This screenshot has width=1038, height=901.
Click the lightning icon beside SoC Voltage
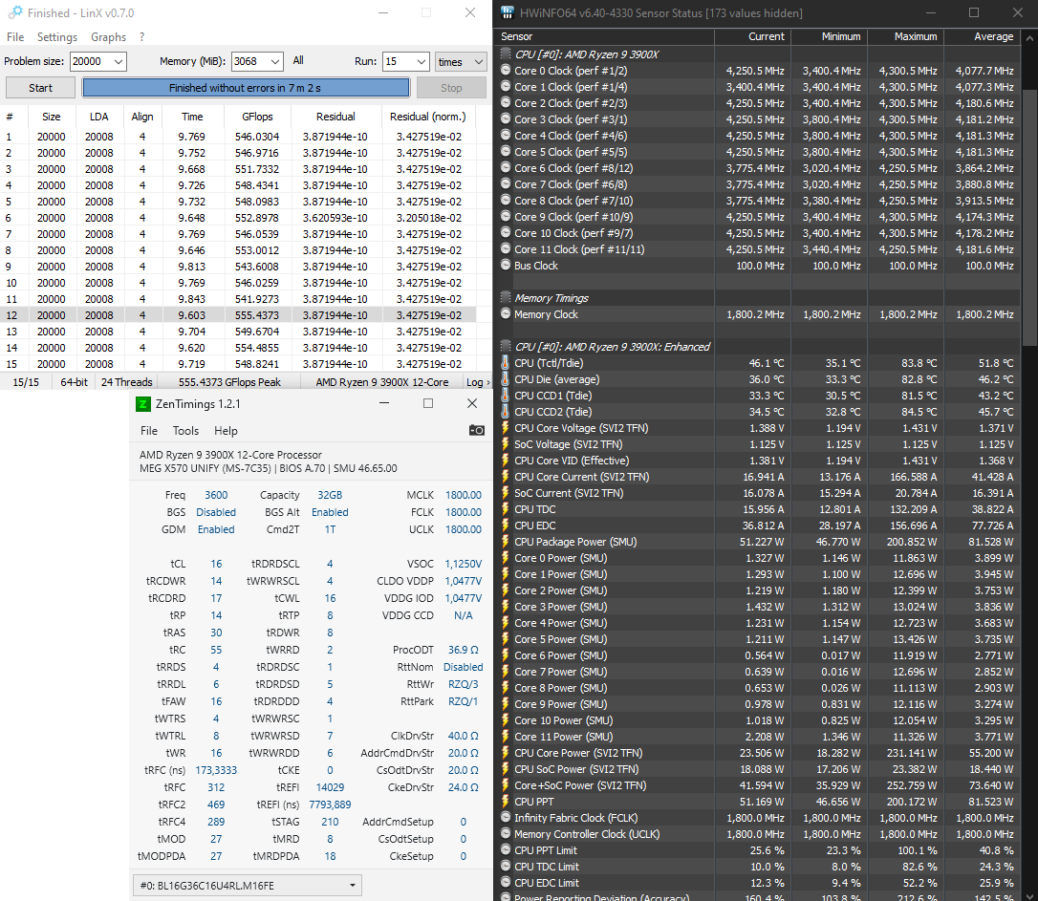(x=505, y=444)
